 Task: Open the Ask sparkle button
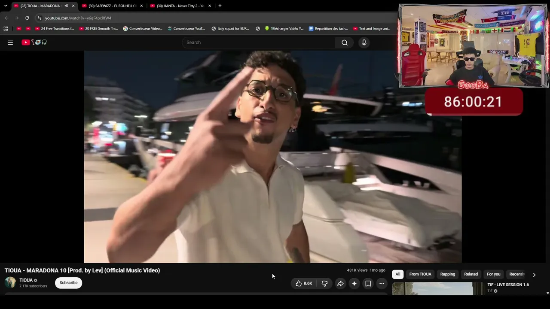(354, 283)
